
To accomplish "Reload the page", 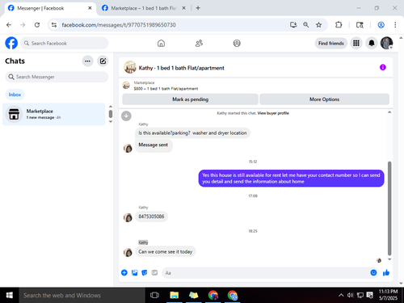I will 37,25.
